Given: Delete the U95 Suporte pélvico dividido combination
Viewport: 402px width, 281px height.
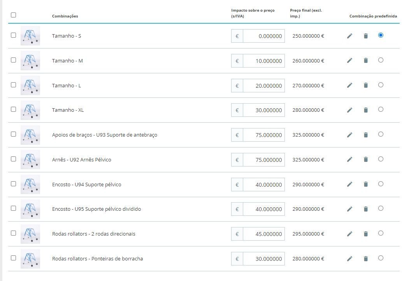Looking at the screenshot, I should [366, 209].
